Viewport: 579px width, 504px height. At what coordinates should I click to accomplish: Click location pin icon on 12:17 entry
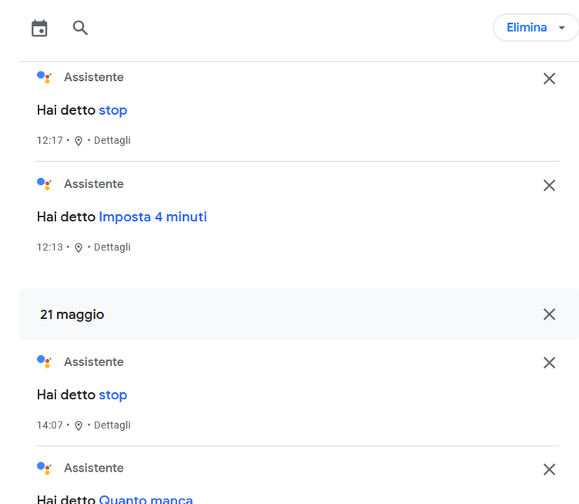(x=79, y=141)
